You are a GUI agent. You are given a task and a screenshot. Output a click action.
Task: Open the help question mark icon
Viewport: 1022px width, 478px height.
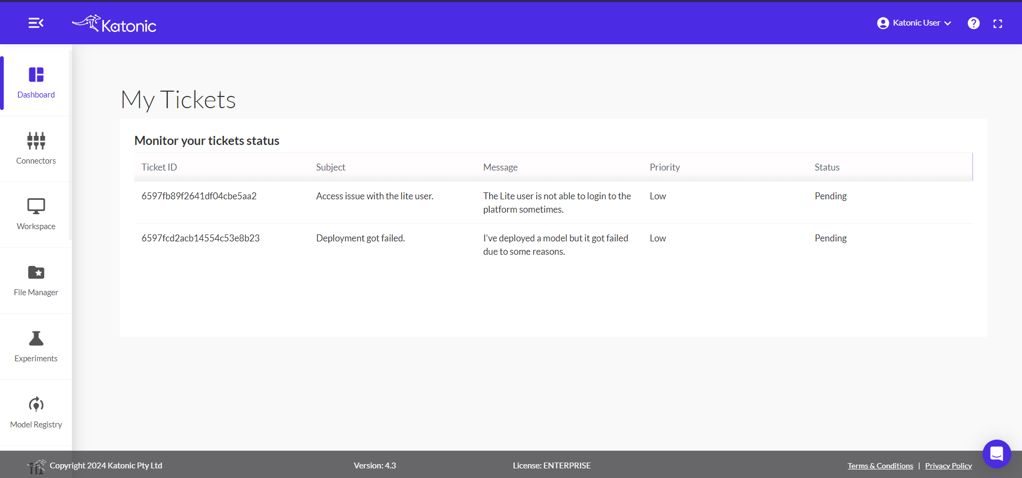[x=974, y=23]
